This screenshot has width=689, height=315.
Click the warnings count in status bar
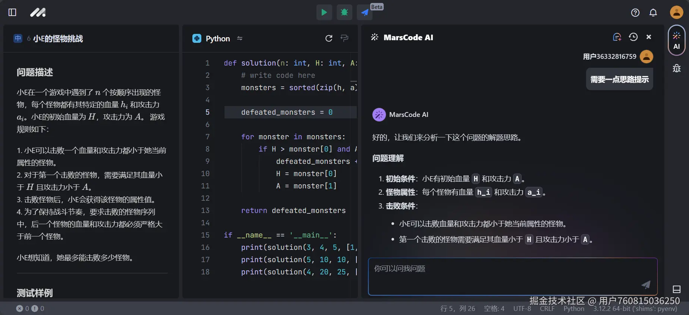[38, 309]
